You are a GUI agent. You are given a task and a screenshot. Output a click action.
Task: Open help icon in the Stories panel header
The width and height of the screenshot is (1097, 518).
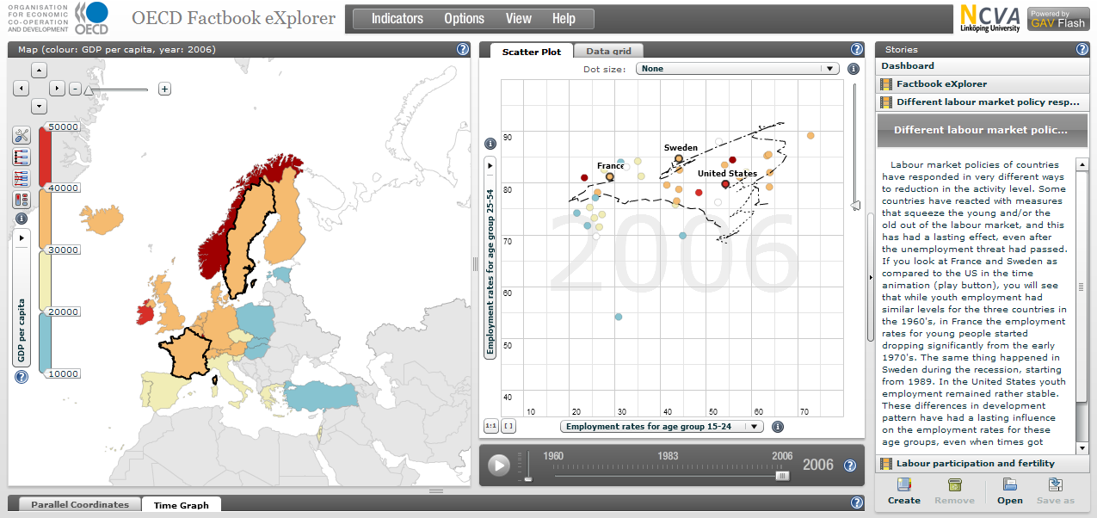click(x=1084, y=49)
